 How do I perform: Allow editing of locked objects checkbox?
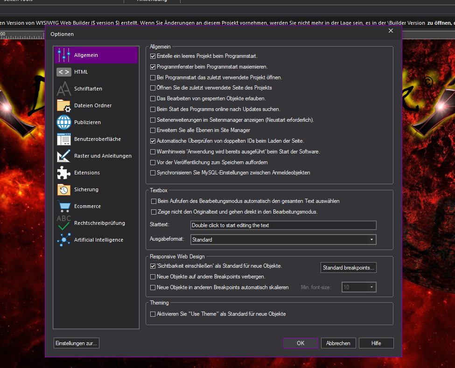click(x=153, y=98)
